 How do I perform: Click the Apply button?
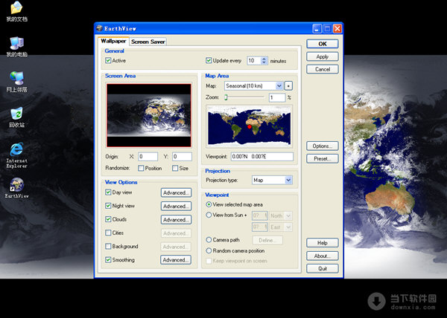(323, 56)
